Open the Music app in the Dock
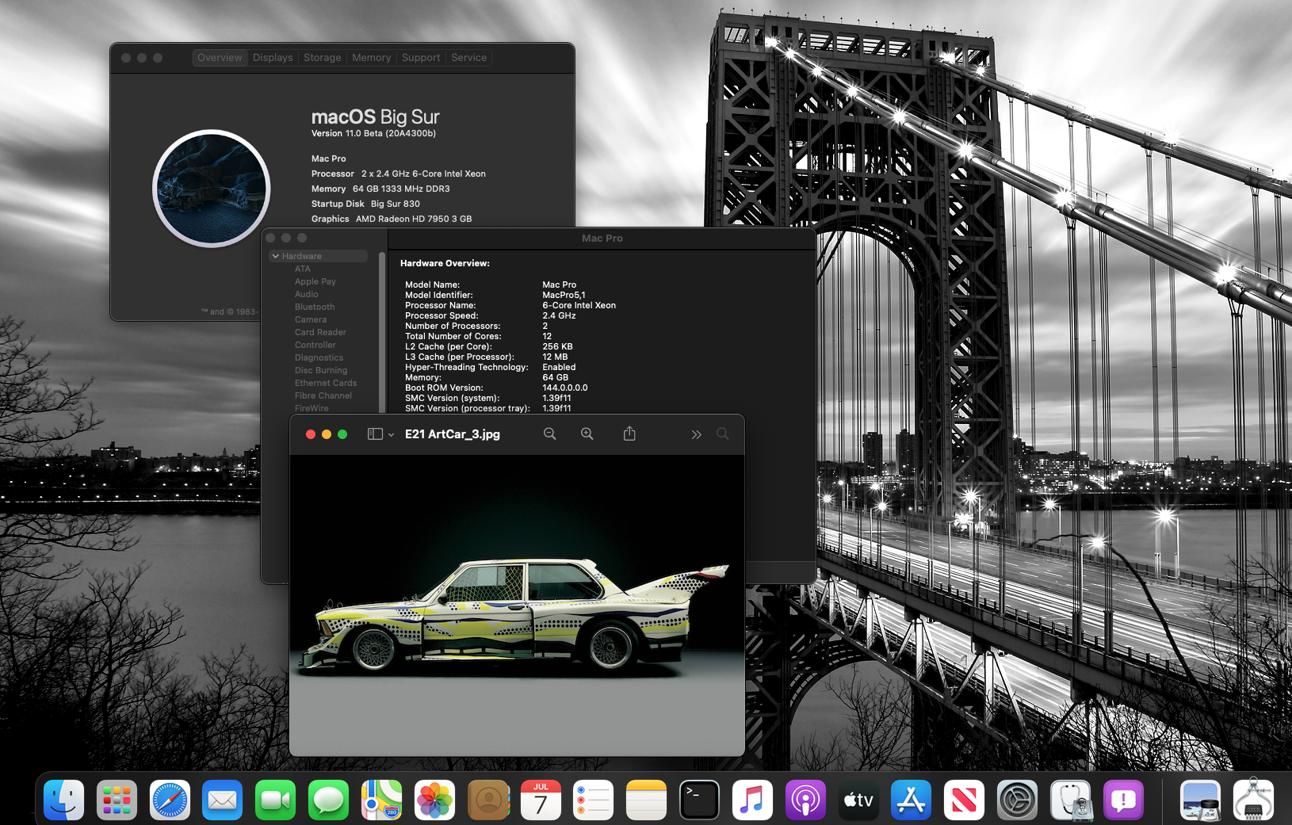 tap(752, 800)
